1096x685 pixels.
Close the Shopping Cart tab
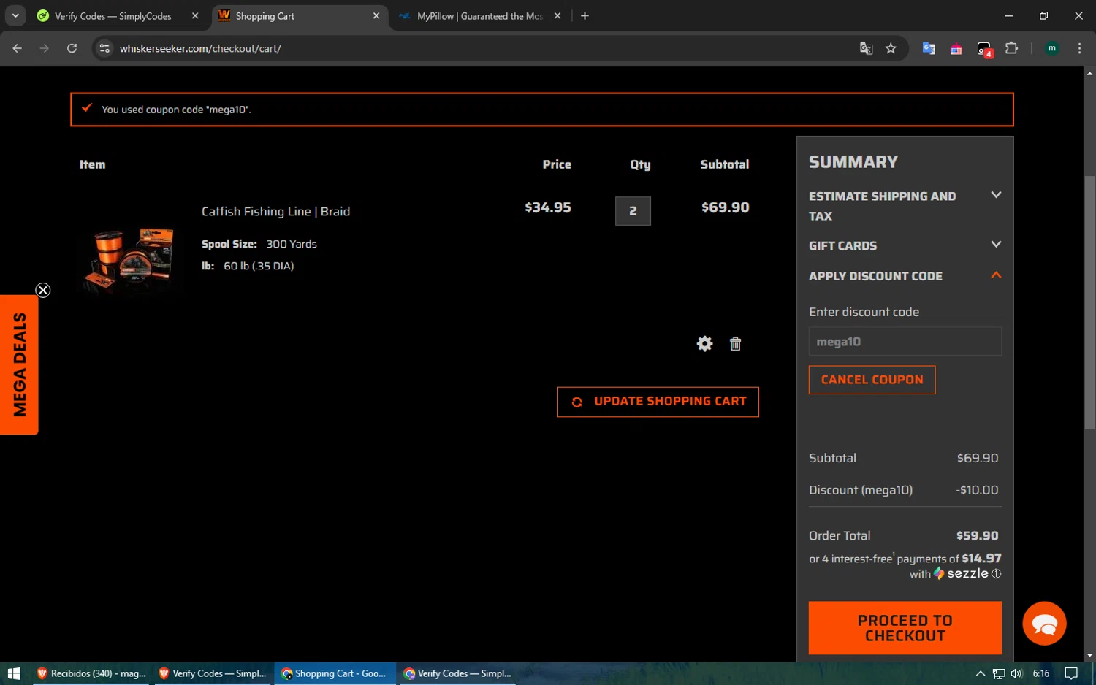pyautogui.click(x=376, y=16)
